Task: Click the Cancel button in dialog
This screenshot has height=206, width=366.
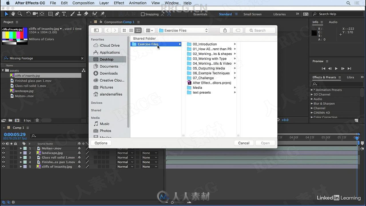Action: [x=244, y=143]
